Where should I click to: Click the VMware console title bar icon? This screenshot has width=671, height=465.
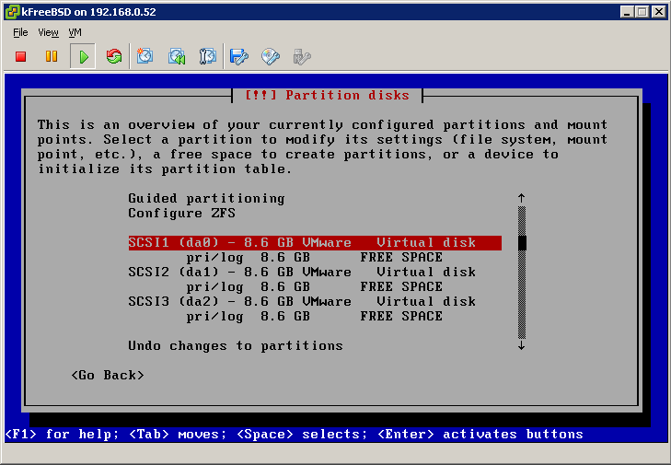(12, 12)
